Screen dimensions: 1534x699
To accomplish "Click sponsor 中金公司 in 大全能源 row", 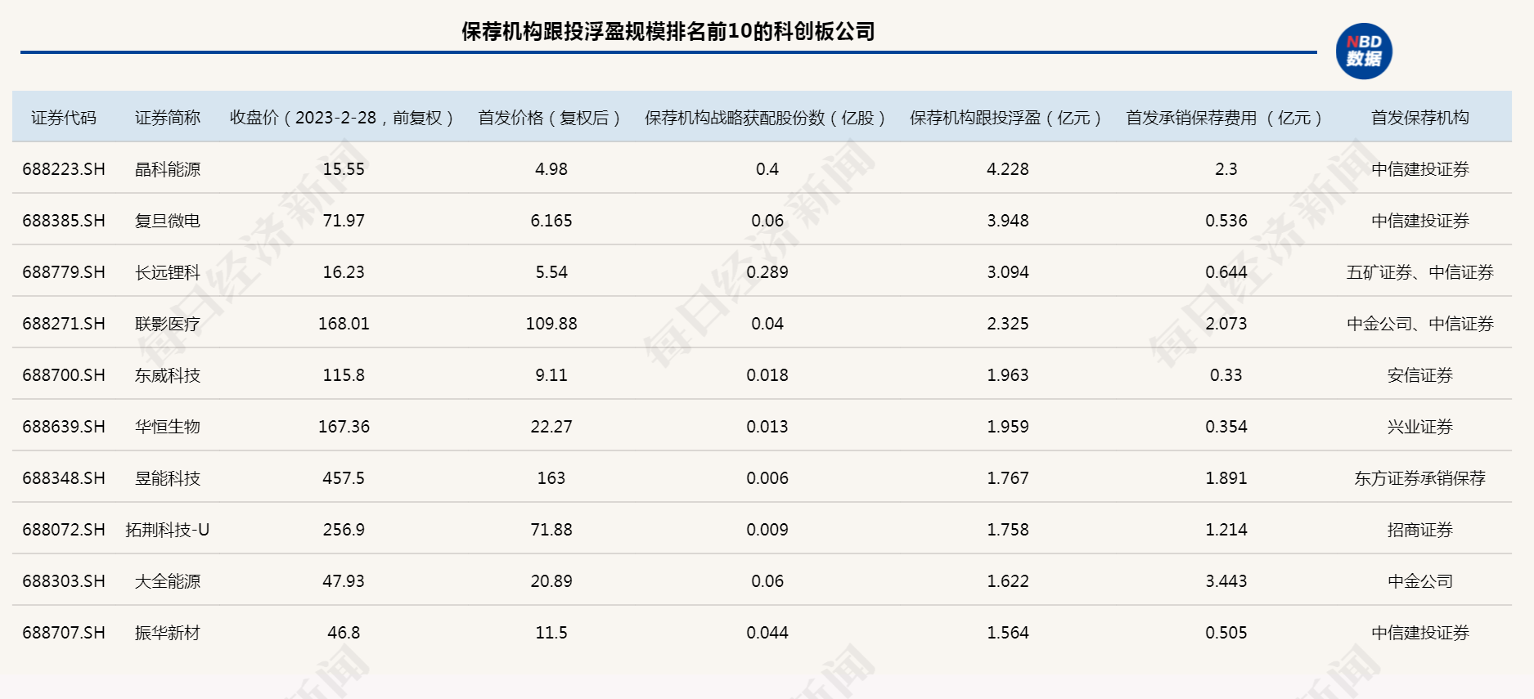I will coord(1420,581).
